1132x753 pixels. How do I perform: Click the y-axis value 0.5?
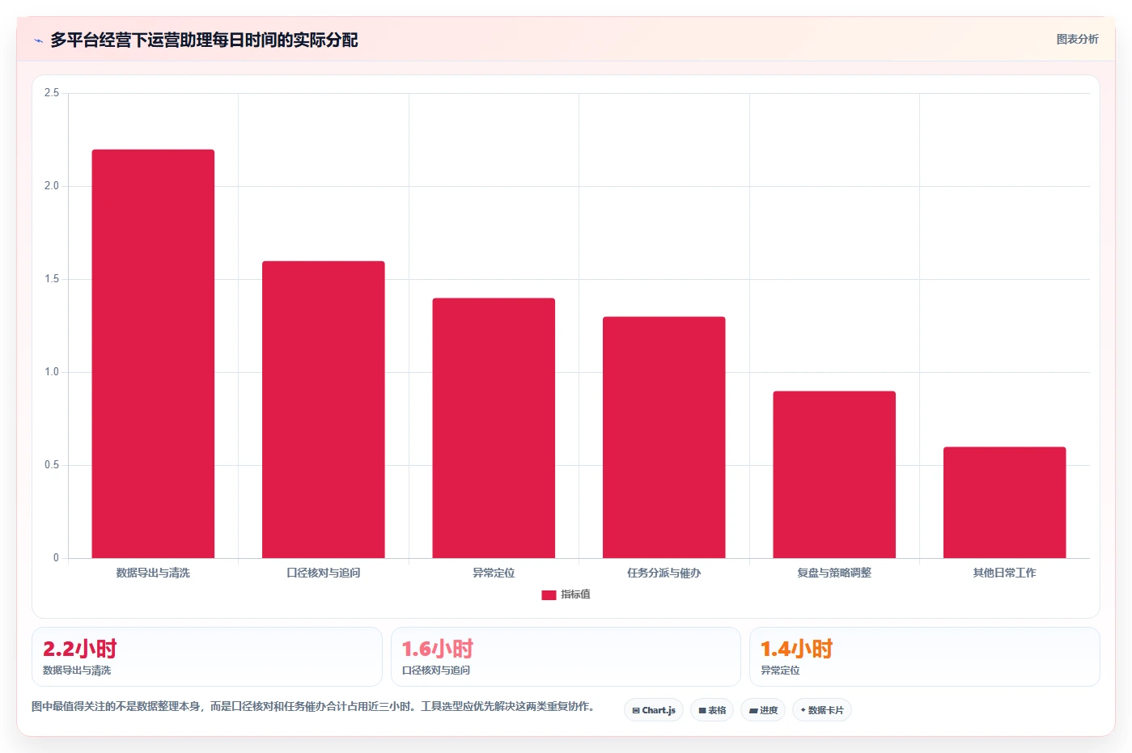coord(52,465)
